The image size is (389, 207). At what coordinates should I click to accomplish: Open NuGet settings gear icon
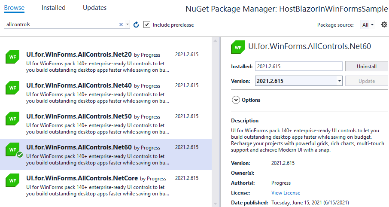[x=384, y=24]
